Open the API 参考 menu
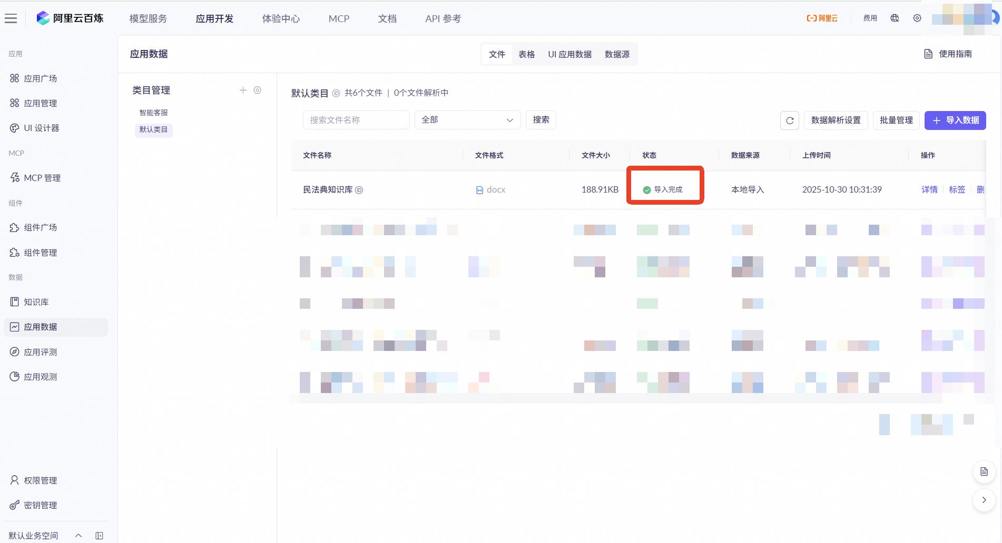The height and width of the screenshot is (543, 1002). coord(443,18)
